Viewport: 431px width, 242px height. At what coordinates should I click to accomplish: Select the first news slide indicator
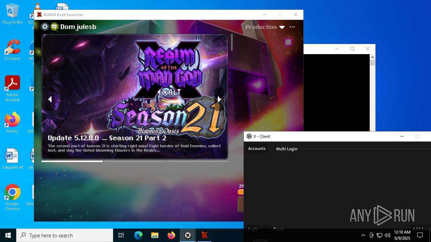click(72, 161)
